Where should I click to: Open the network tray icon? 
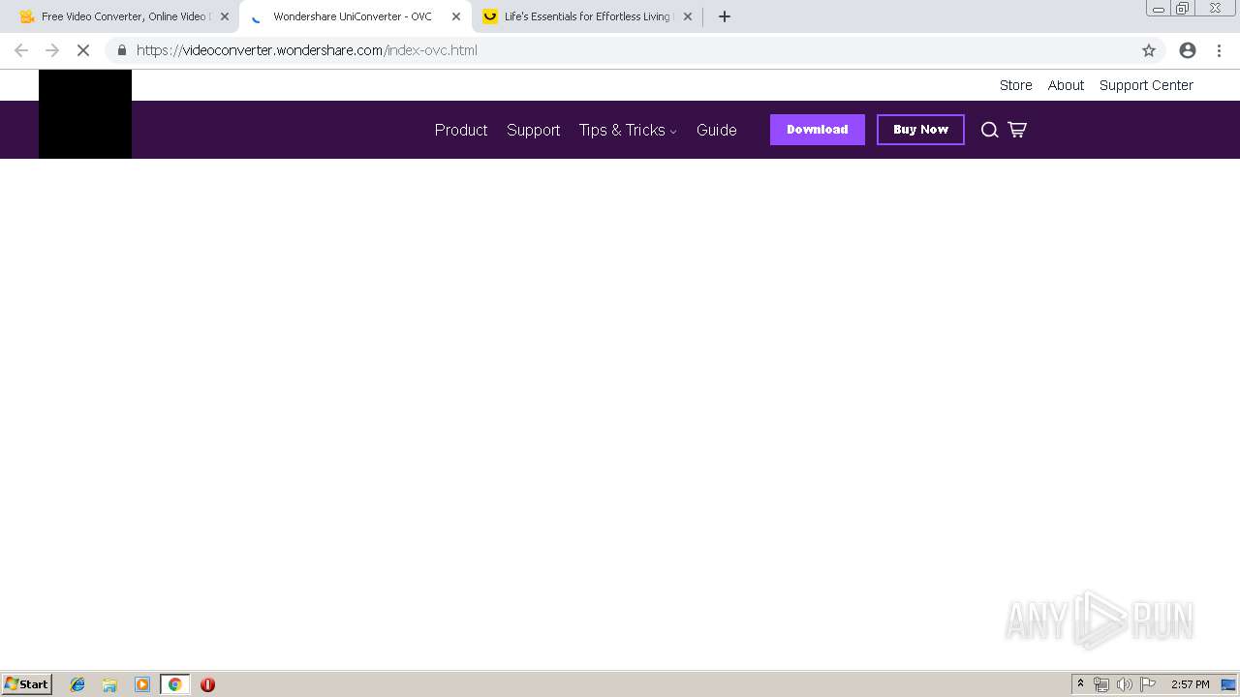point(1101,684)
